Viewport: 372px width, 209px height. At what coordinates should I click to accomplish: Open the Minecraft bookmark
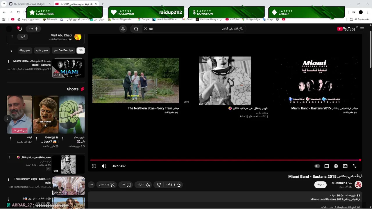(x=50, y=19)
